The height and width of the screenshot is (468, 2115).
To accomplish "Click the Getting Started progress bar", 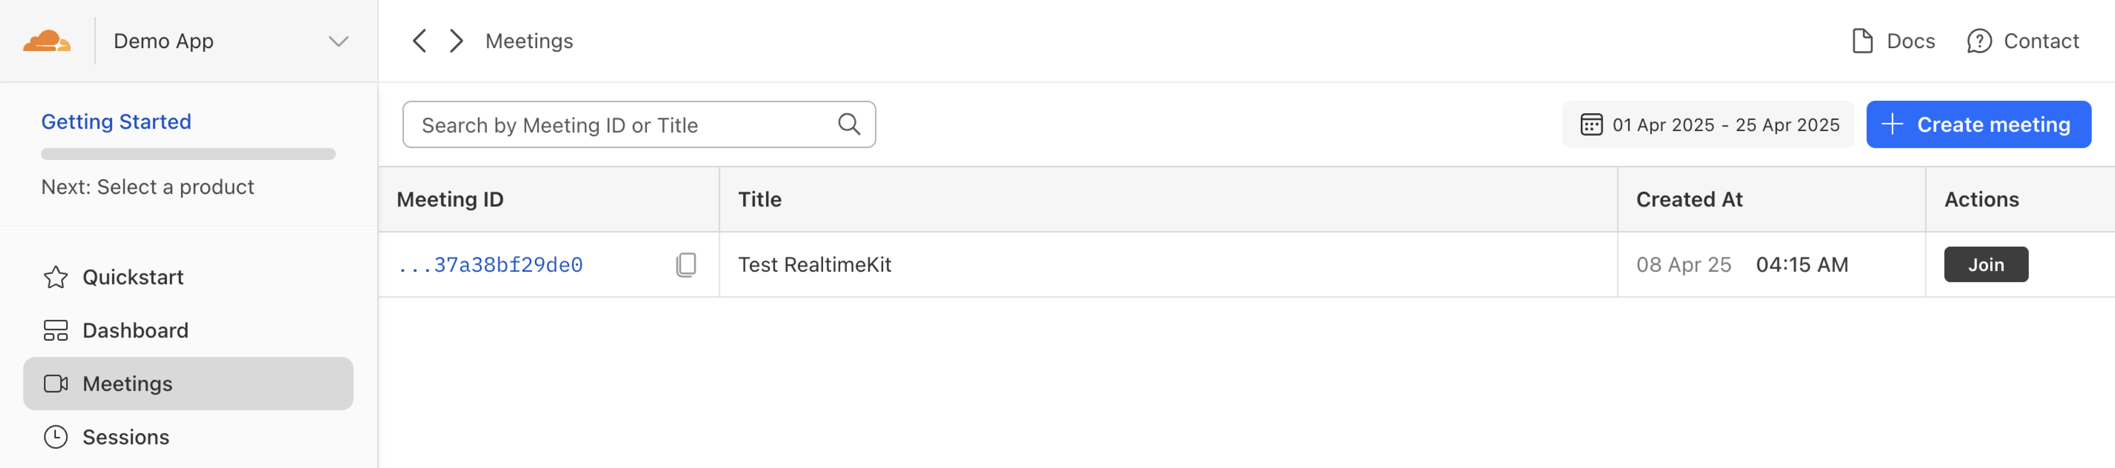I will coord(188,153).
